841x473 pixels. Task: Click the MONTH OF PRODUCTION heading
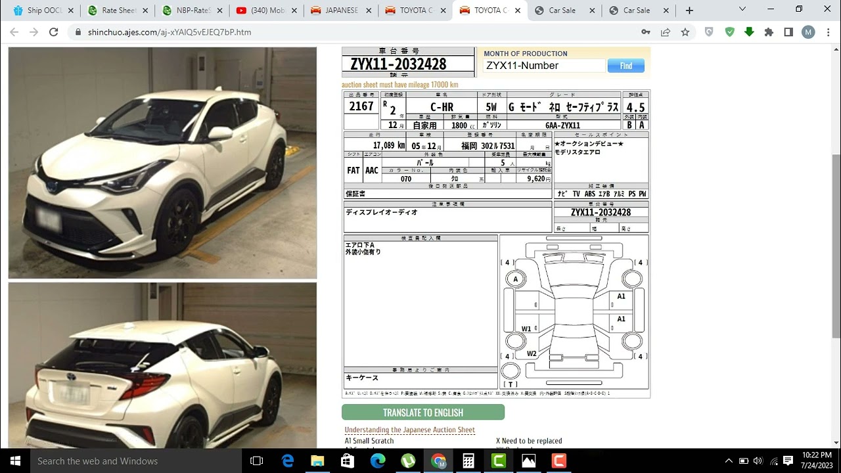[x=526, y=54]
